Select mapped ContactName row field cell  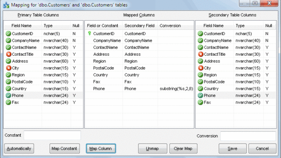point(105,47)
